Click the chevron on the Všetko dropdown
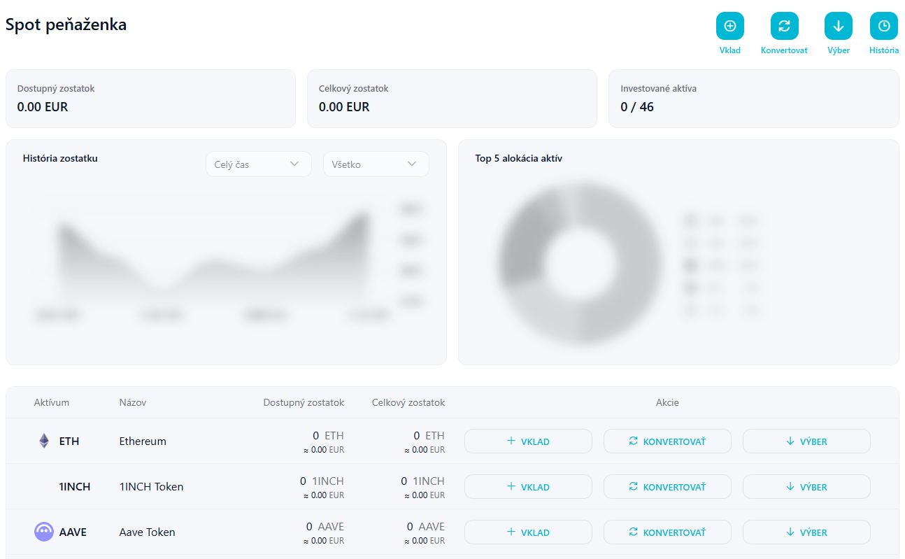Image resolution: width=905 pixels, height=559 pixels. pyautogui.click(x=413, y=164)
